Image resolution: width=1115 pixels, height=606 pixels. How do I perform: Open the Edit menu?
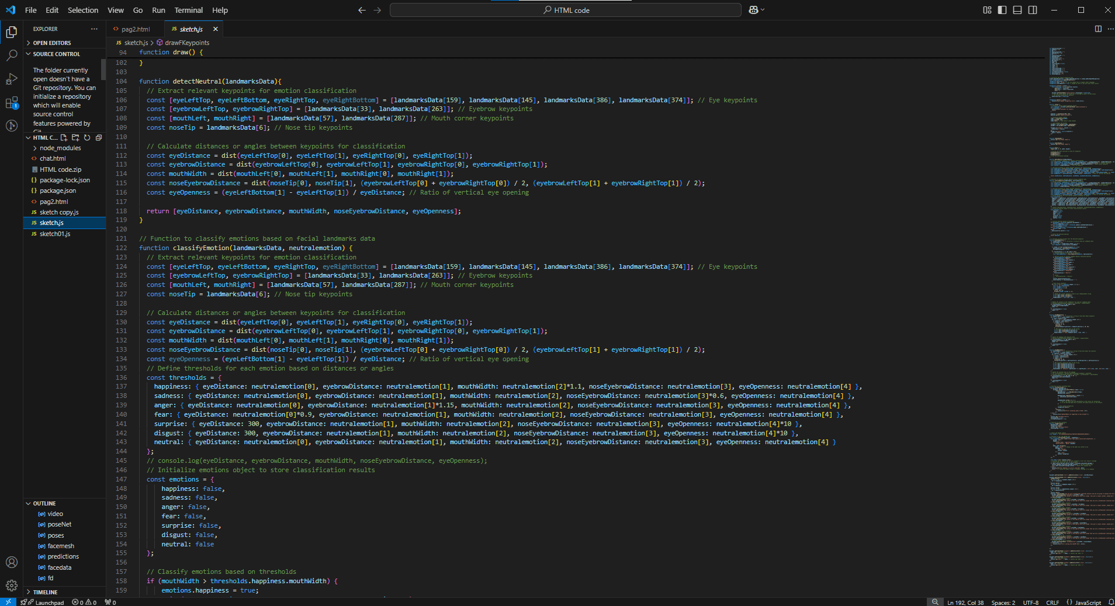pyautogui.click(x=52, y=10)
